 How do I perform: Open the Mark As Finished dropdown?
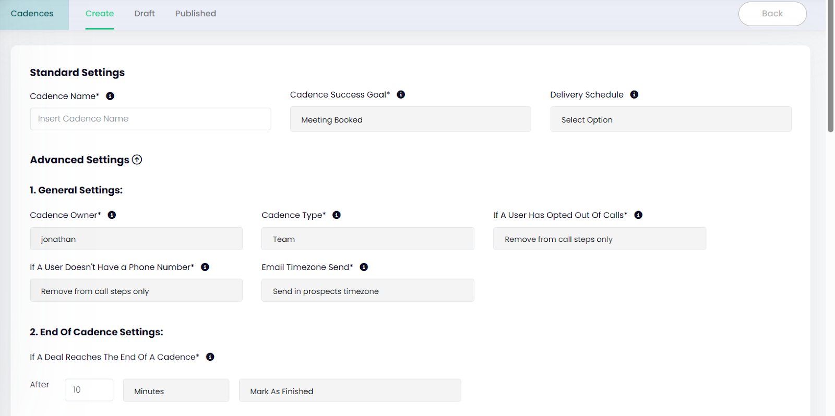(350, 390)
